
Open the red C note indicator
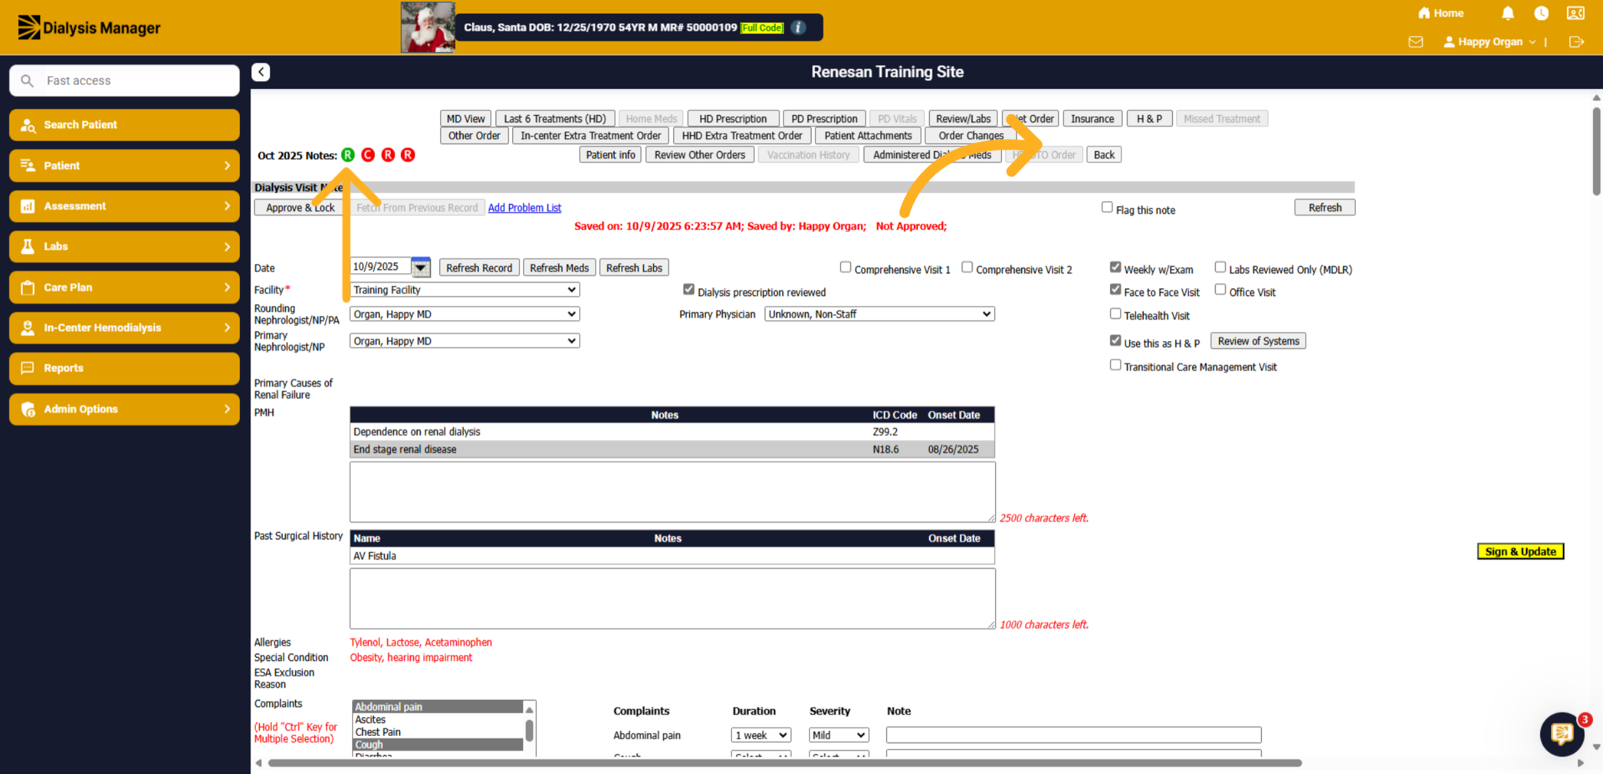coord(368,155)
